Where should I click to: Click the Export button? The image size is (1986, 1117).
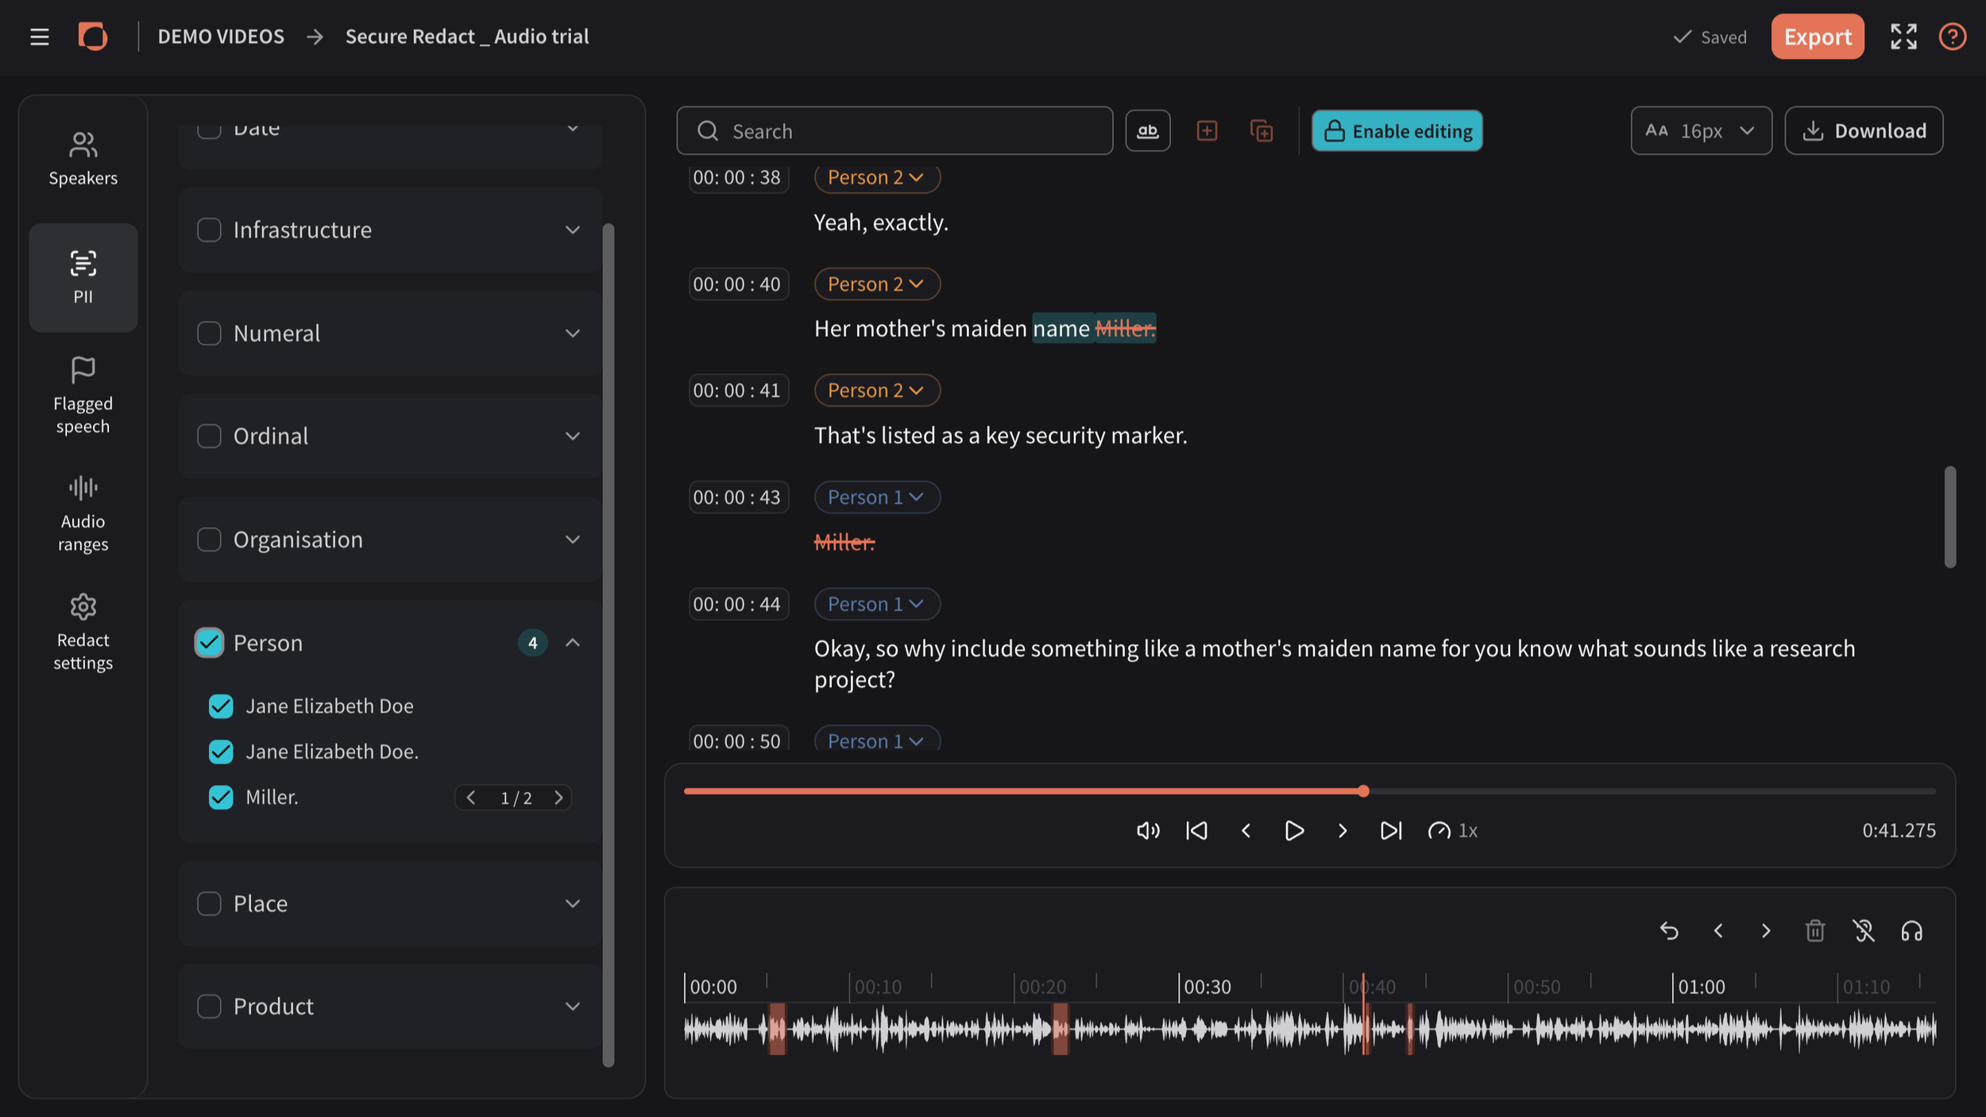pos(1818,37)
